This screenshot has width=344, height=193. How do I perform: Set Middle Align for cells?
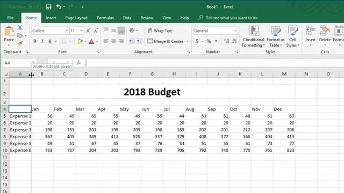(113, 31)
